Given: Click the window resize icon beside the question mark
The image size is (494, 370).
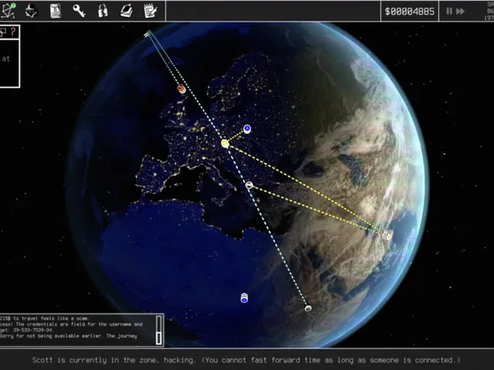Looking at the screenshot, I should pyautogui.click(x=3, y=32).
